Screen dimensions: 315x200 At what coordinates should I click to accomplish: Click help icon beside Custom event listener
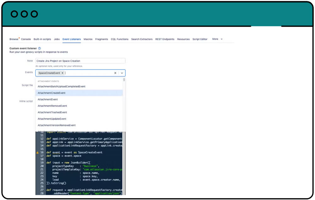click(x=39, y=48)
